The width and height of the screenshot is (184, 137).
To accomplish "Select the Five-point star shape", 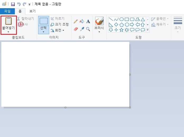I will point(121,30).
